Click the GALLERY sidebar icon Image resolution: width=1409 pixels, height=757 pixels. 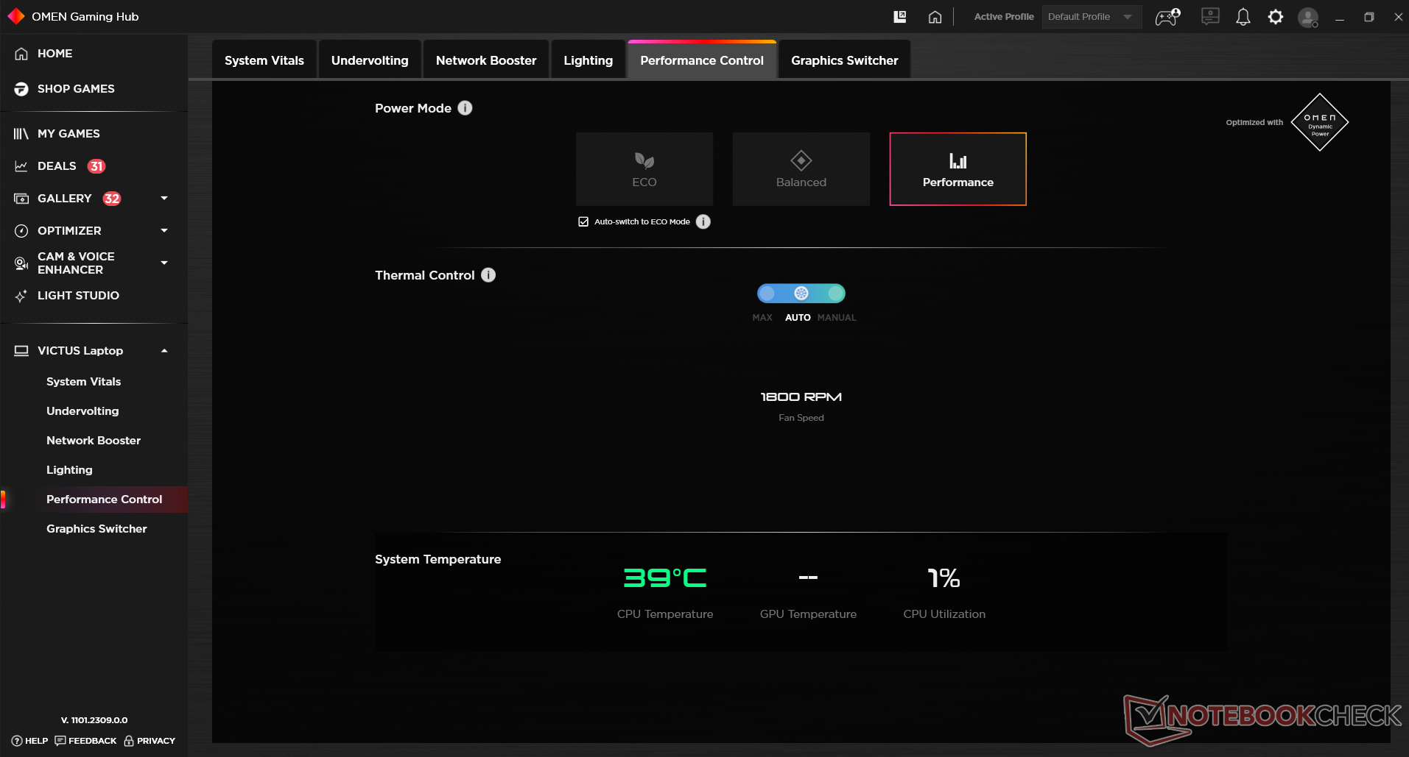coord(21,199)
